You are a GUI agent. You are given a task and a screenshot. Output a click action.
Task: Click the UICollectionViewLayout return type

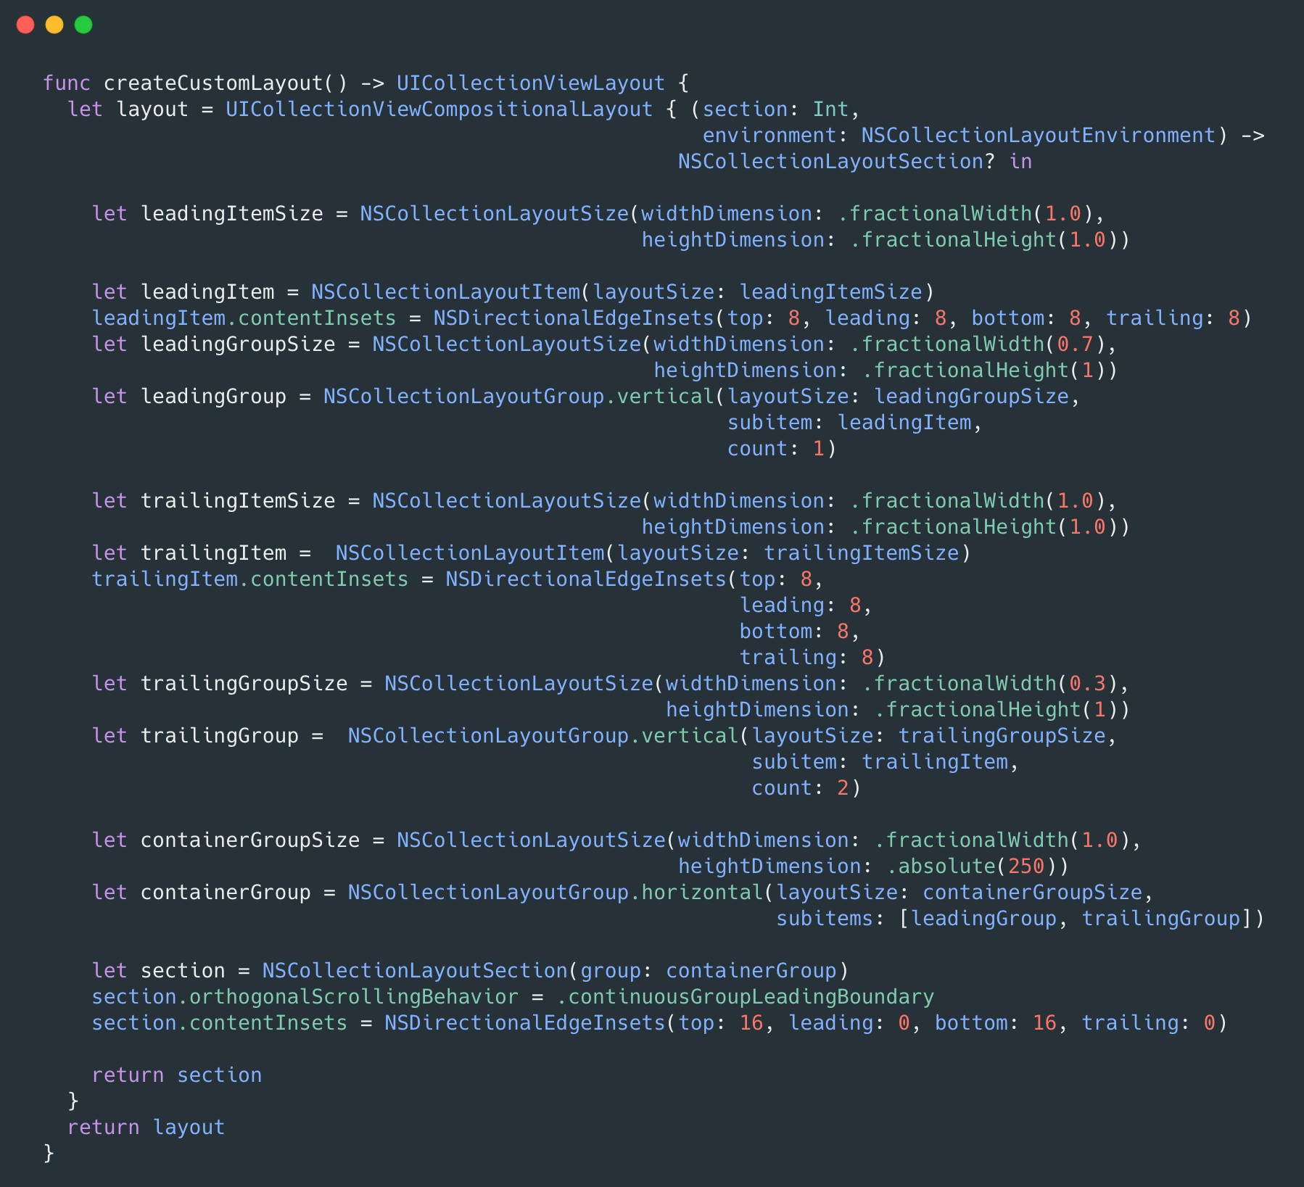click(x=530, y=83)
